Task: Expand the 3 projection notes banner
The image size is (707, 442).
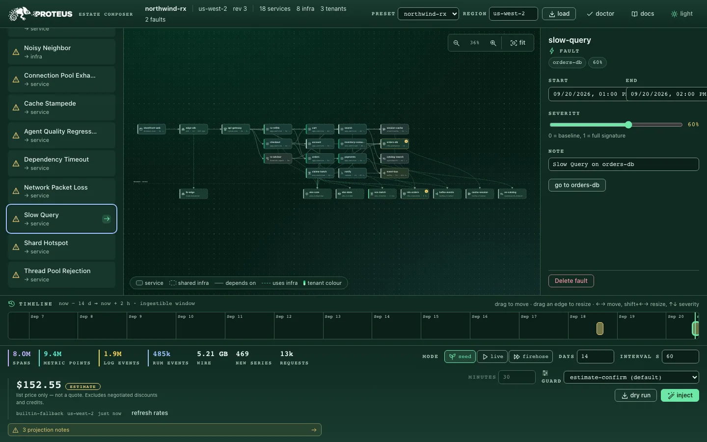Action: [164, 430]
